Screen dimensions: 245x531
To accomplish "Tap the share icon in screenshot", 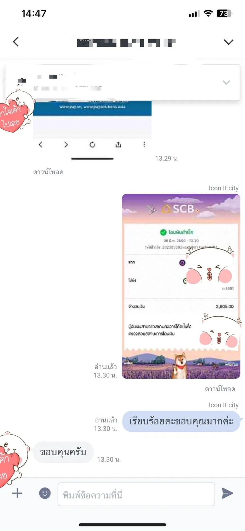I will coord(118,145).
